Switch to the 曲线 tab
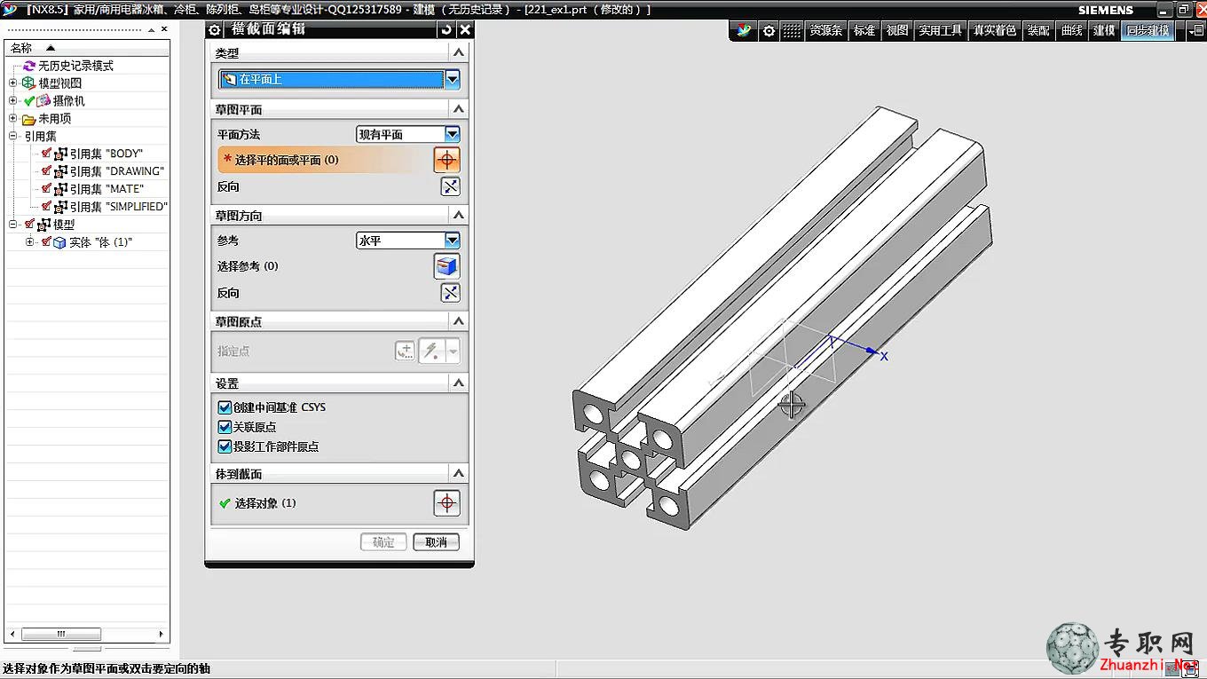The width and height of the screenshot is (1207, 679). (x=1072, y=30)
